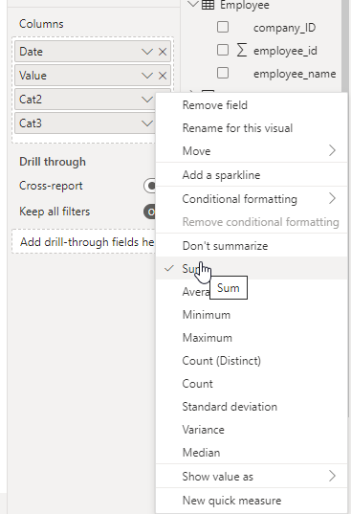Click the sigma icon beside employee_id
Image resolution: width=351 pixels, height=514 pixels.
(242, 51)
